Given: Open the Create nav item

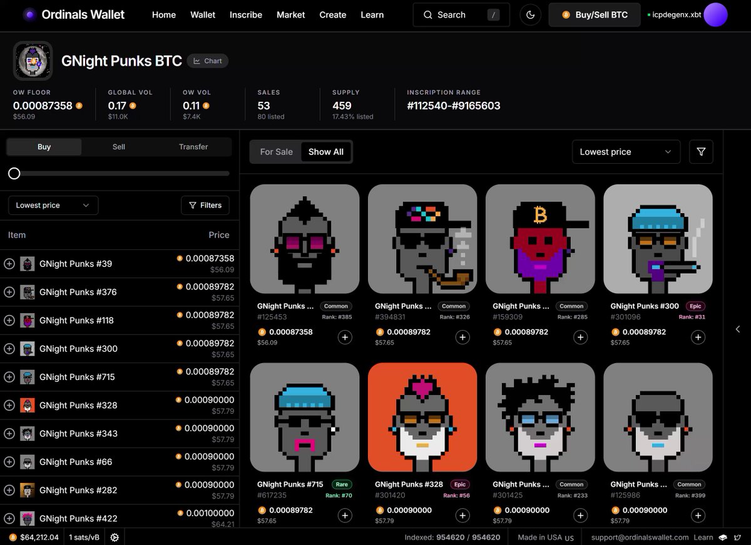Looking at the screenshot, I should (x=333, y=14).
